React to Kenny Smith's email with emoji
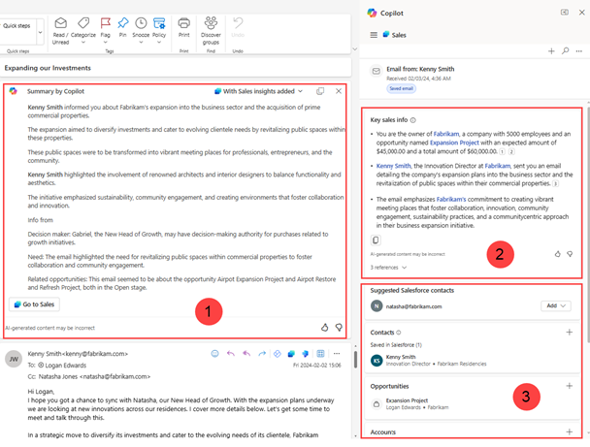 coord(214,353)
